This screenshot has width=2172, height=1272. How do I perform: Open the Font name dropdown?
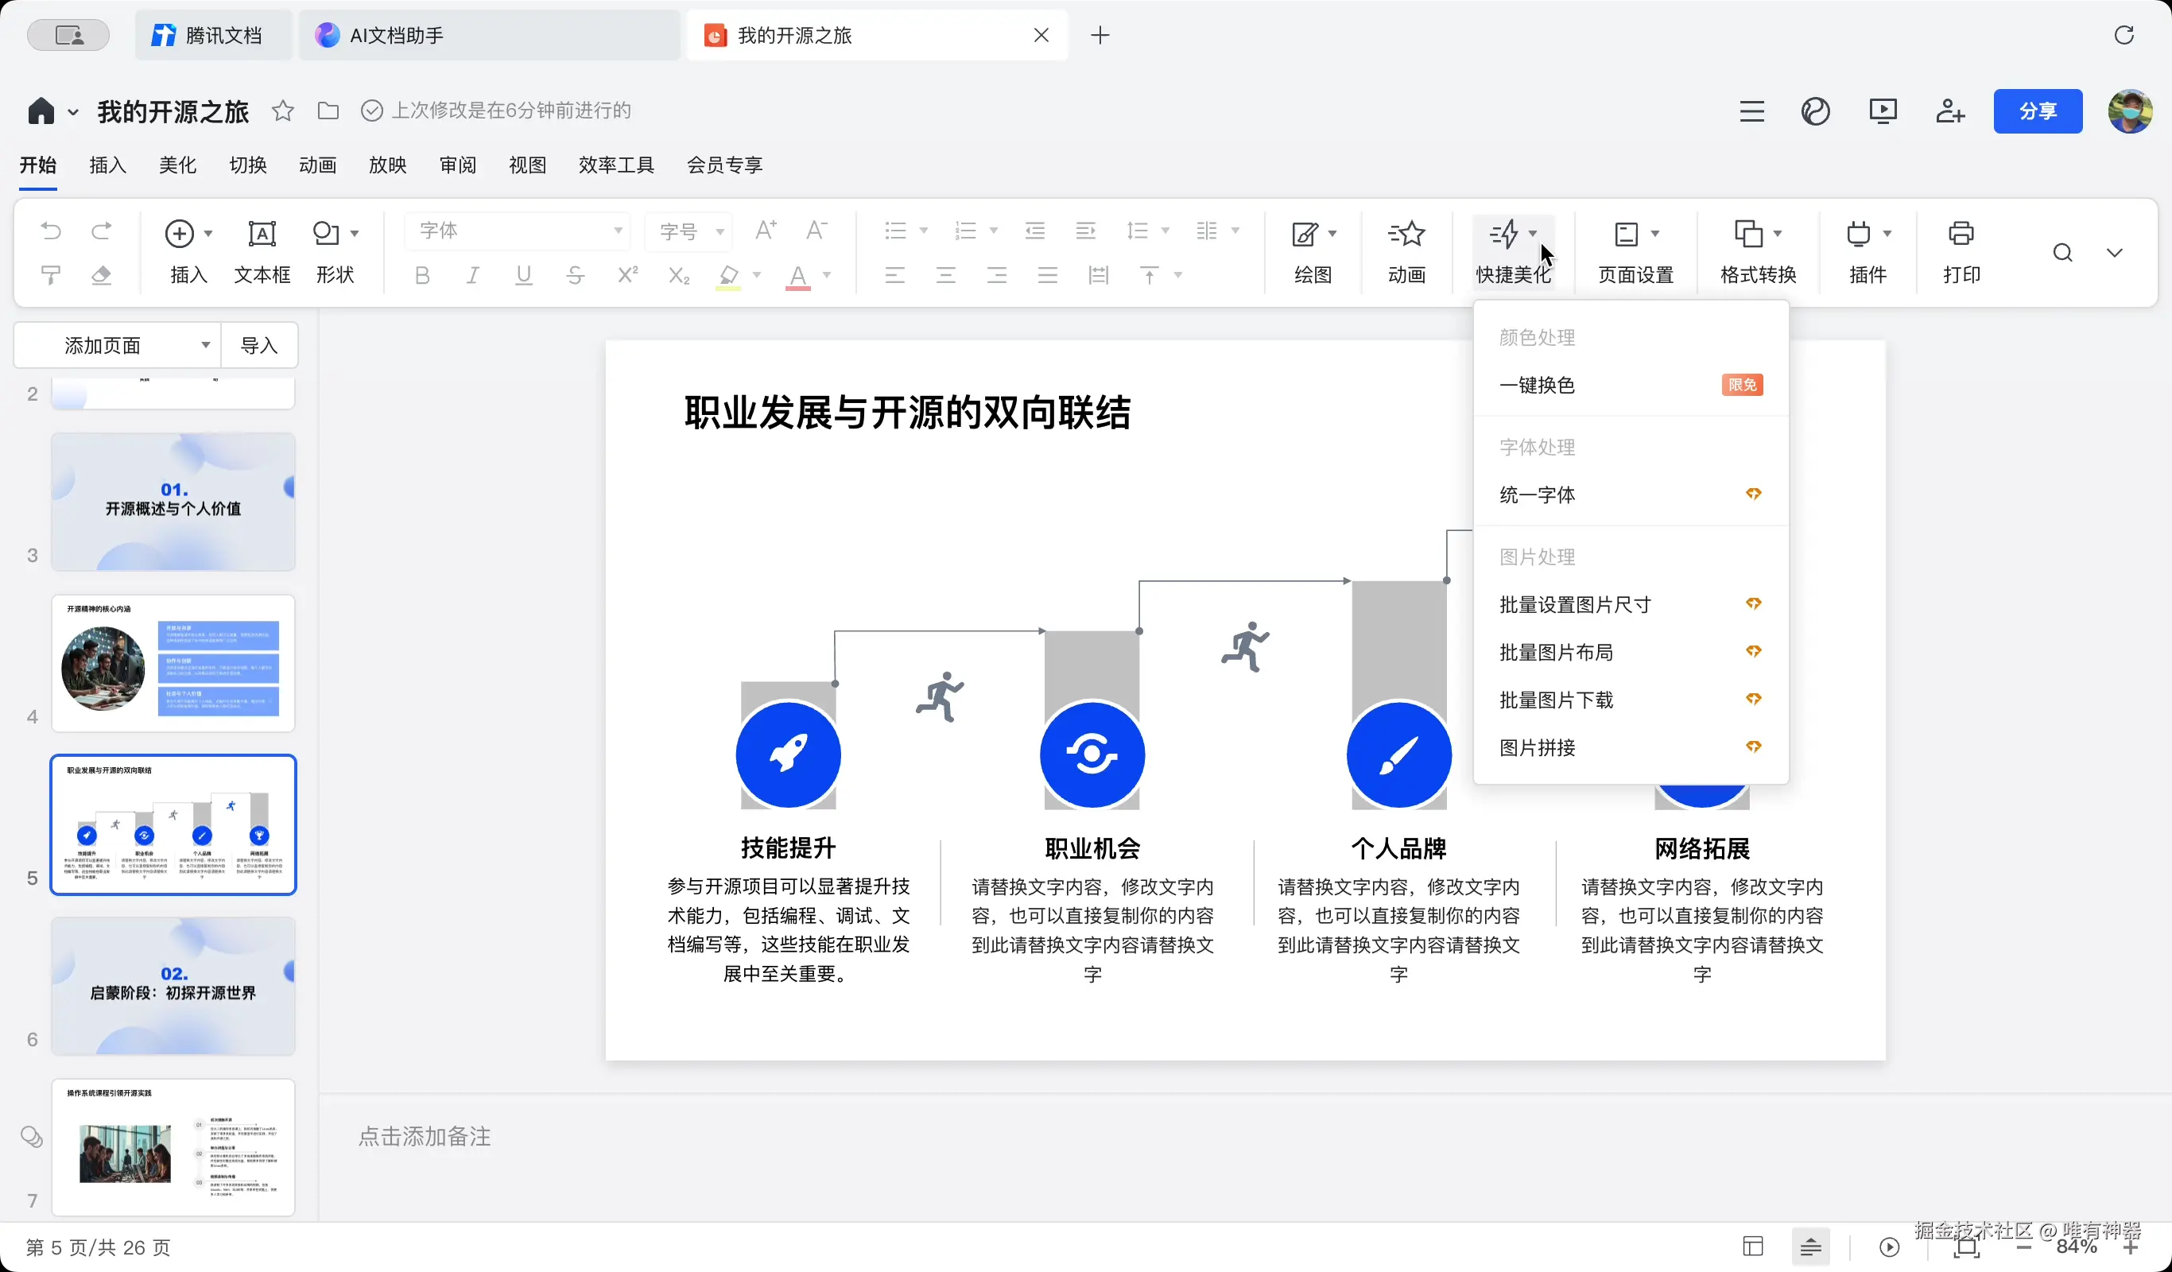click(x=617, y=231)
